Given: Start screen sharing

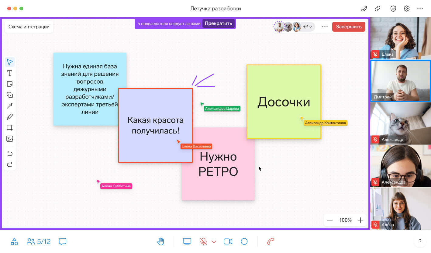Looking at the screenshot, I should [187, 241].
